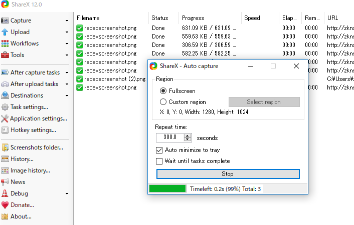Click green check icon of 631.09 KB file

pyautogui.click(x=79, y=28)
